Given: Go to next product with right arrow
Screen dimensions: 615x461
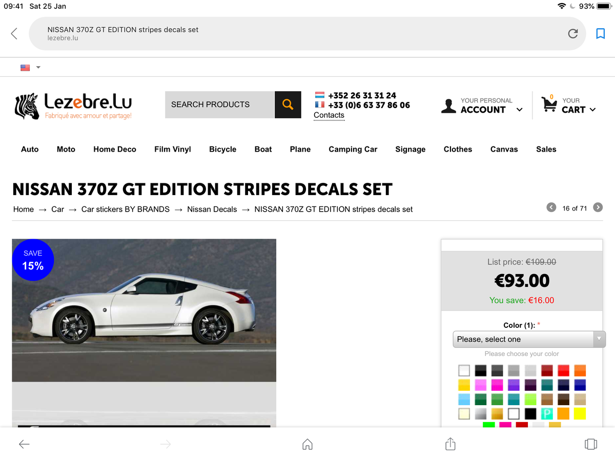Looking at the screenshot, I should 598,207.
